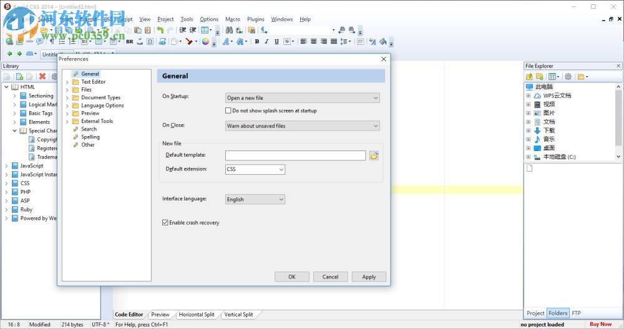Image resolution: width=624 pixels, height=329 pixels.
Task: Expand WPS云文档 in File Explorer
Action: (x=528, y=96)
